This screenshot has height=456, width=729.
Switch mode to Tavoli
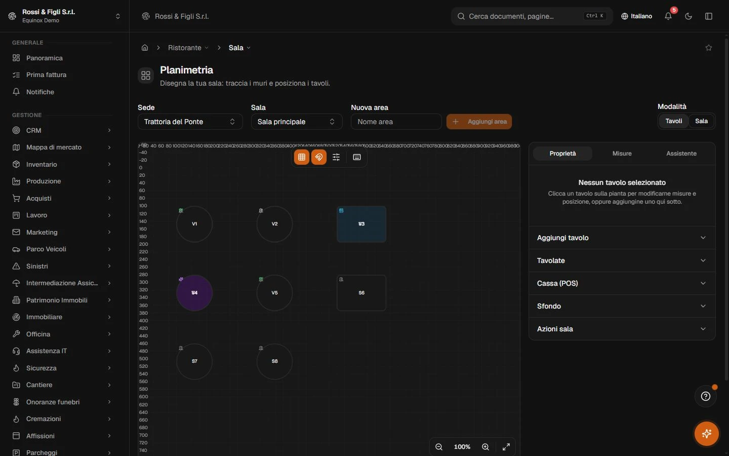tap(674, 121)
